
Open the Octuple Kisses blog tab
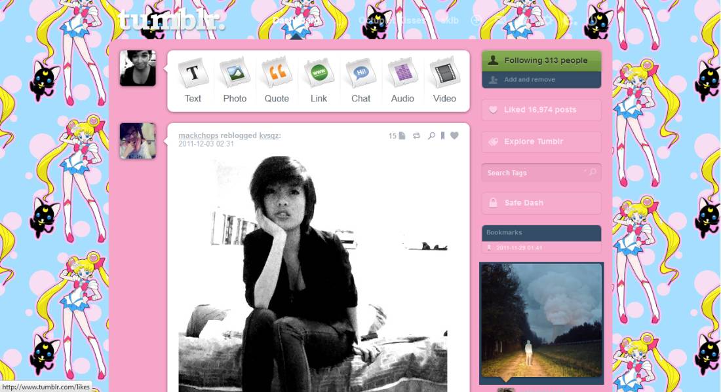point(392,21)
